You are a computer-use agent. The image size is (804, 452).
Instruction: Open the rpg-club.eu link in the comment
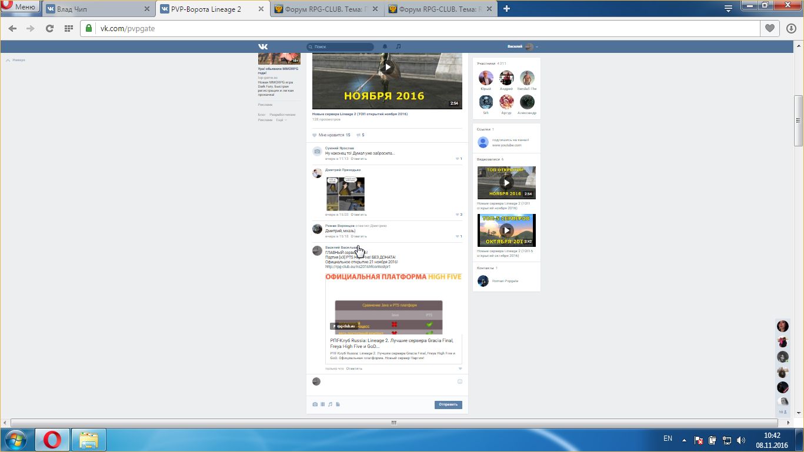[357, 267]
